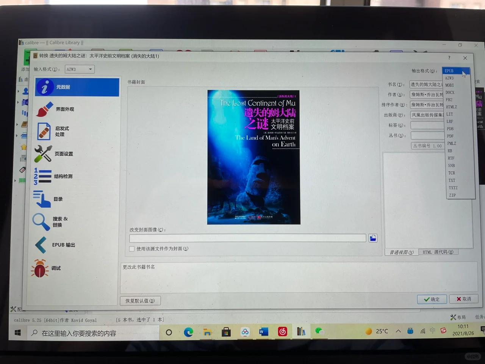485x364 pixels.
Task: Select FB2 from the output format list
Action: (x=449, y=100)
